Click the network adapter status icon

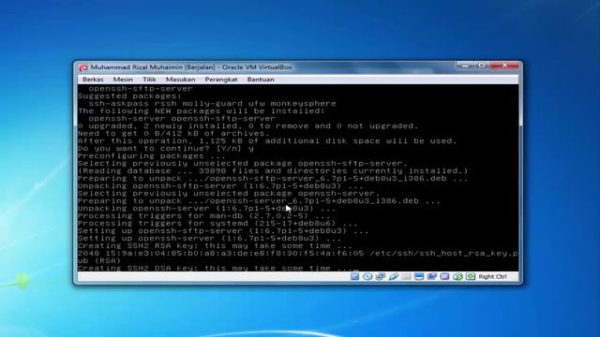[381, 276]
